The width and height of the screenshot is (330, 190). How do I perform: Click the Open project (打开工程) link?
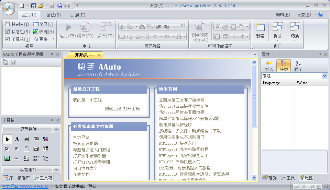point(131,108)
